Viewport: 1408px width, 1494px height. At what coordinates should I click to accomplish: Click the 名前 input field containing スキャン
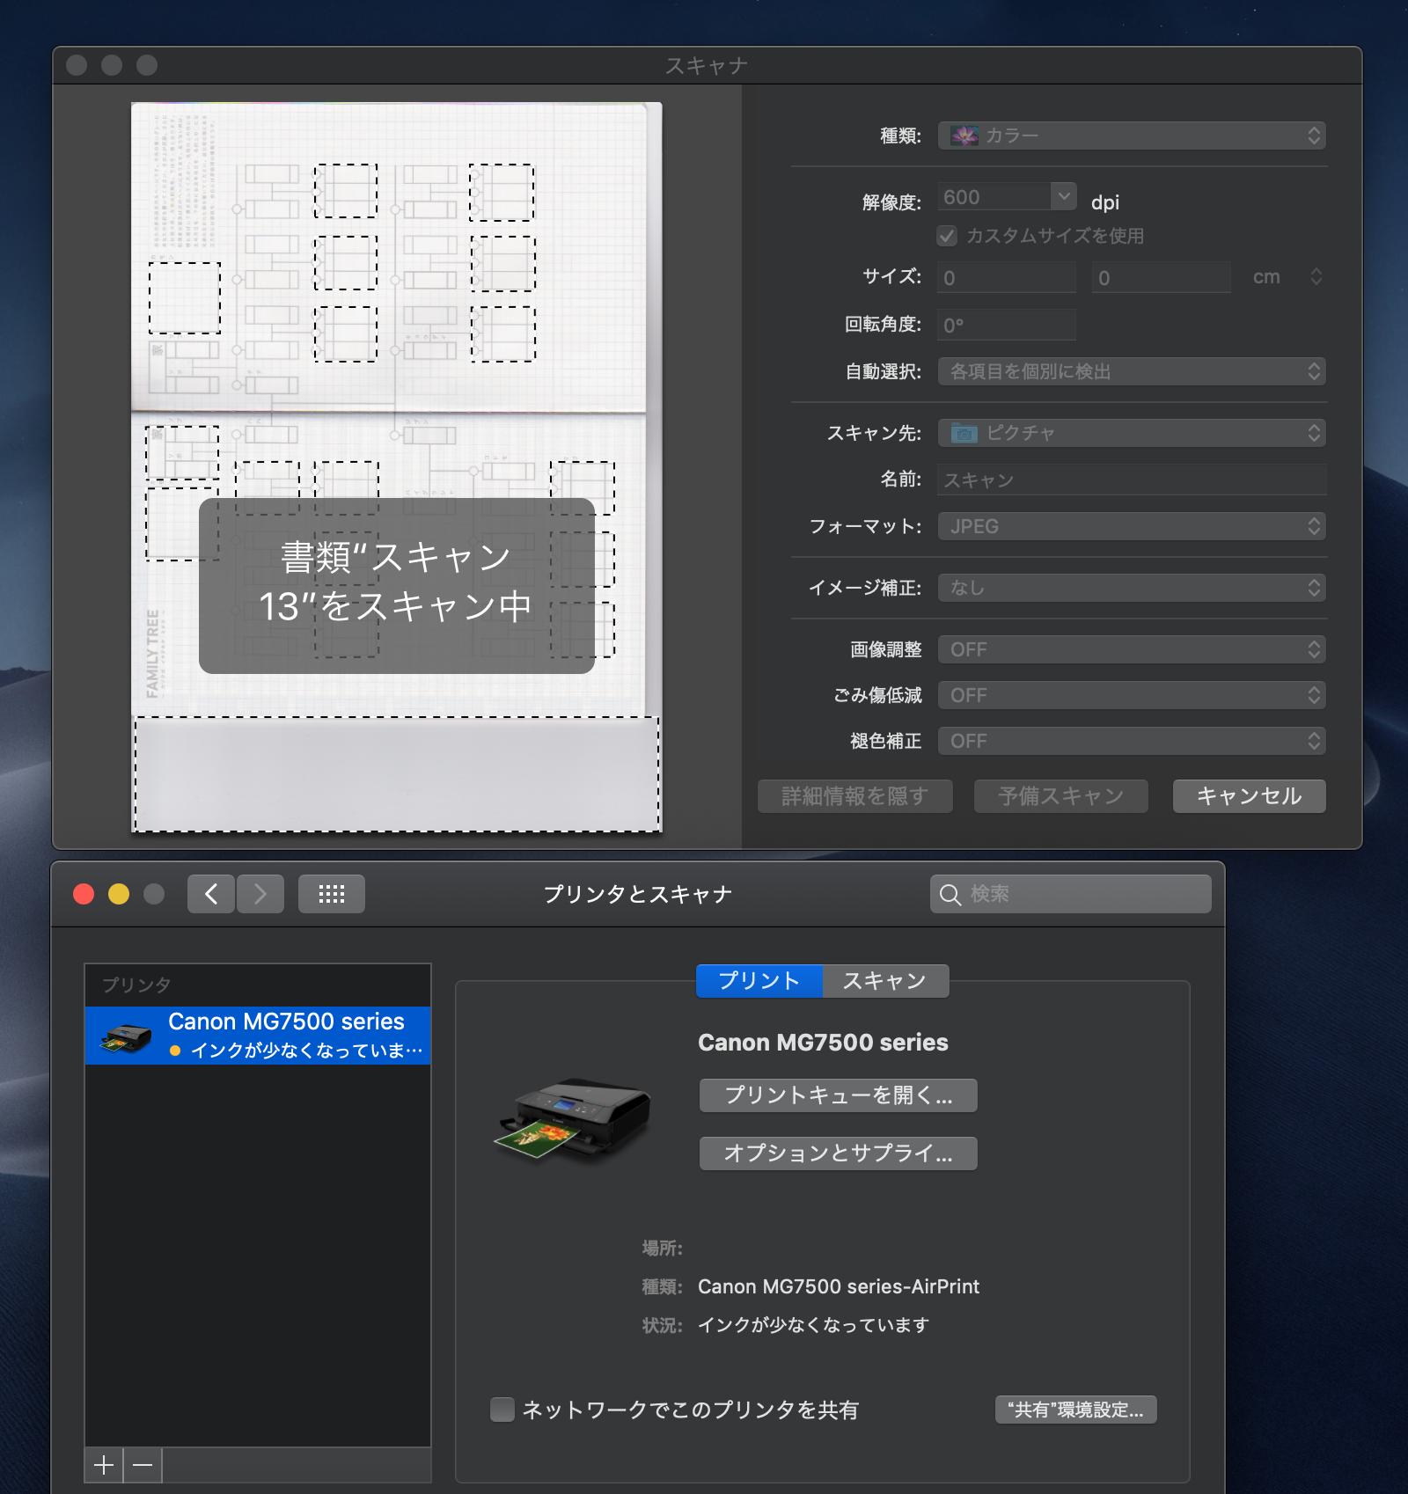click(1132, 480)
